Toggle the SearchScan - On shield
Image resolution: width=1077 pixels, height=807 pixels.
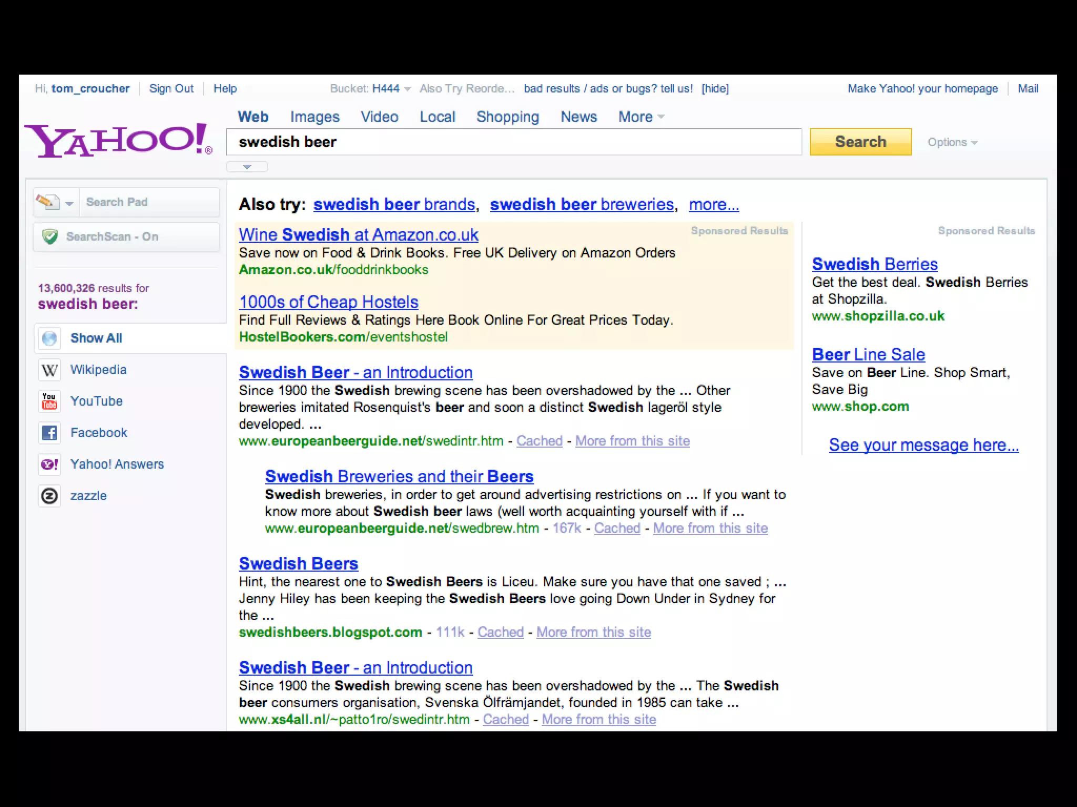click(x=50, y=237)
